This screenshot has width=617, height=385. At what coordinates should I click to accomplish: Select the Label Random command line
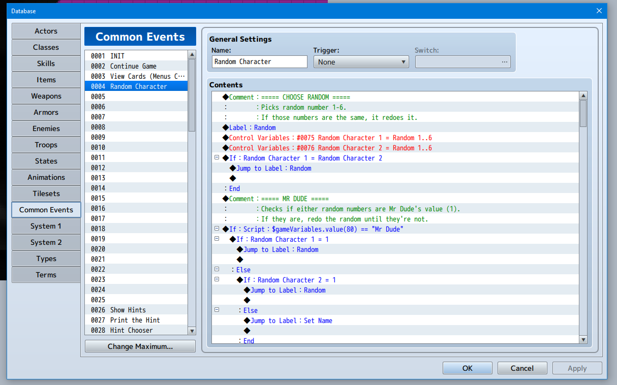point(395,127)
